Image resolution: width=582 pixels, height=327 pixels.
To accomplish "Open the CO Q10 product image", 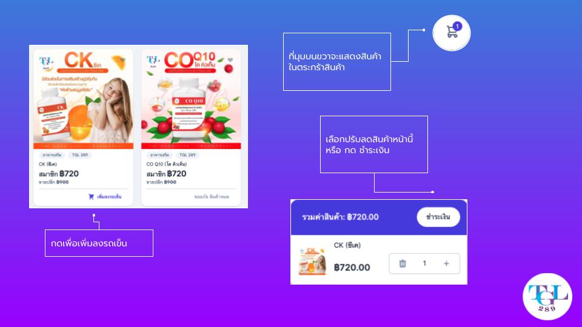I will pyautogui.click(x=191, y=99).
